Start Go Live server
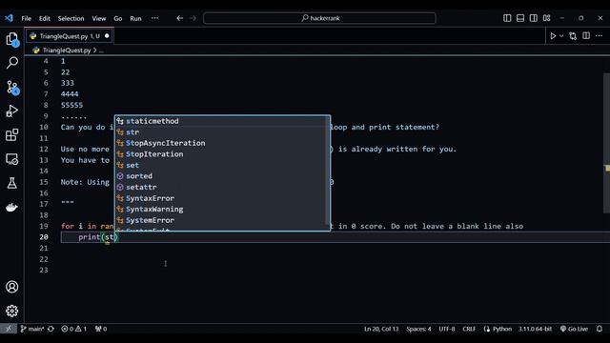The height and width of the screenshot is (343, 610). (574, 329)
